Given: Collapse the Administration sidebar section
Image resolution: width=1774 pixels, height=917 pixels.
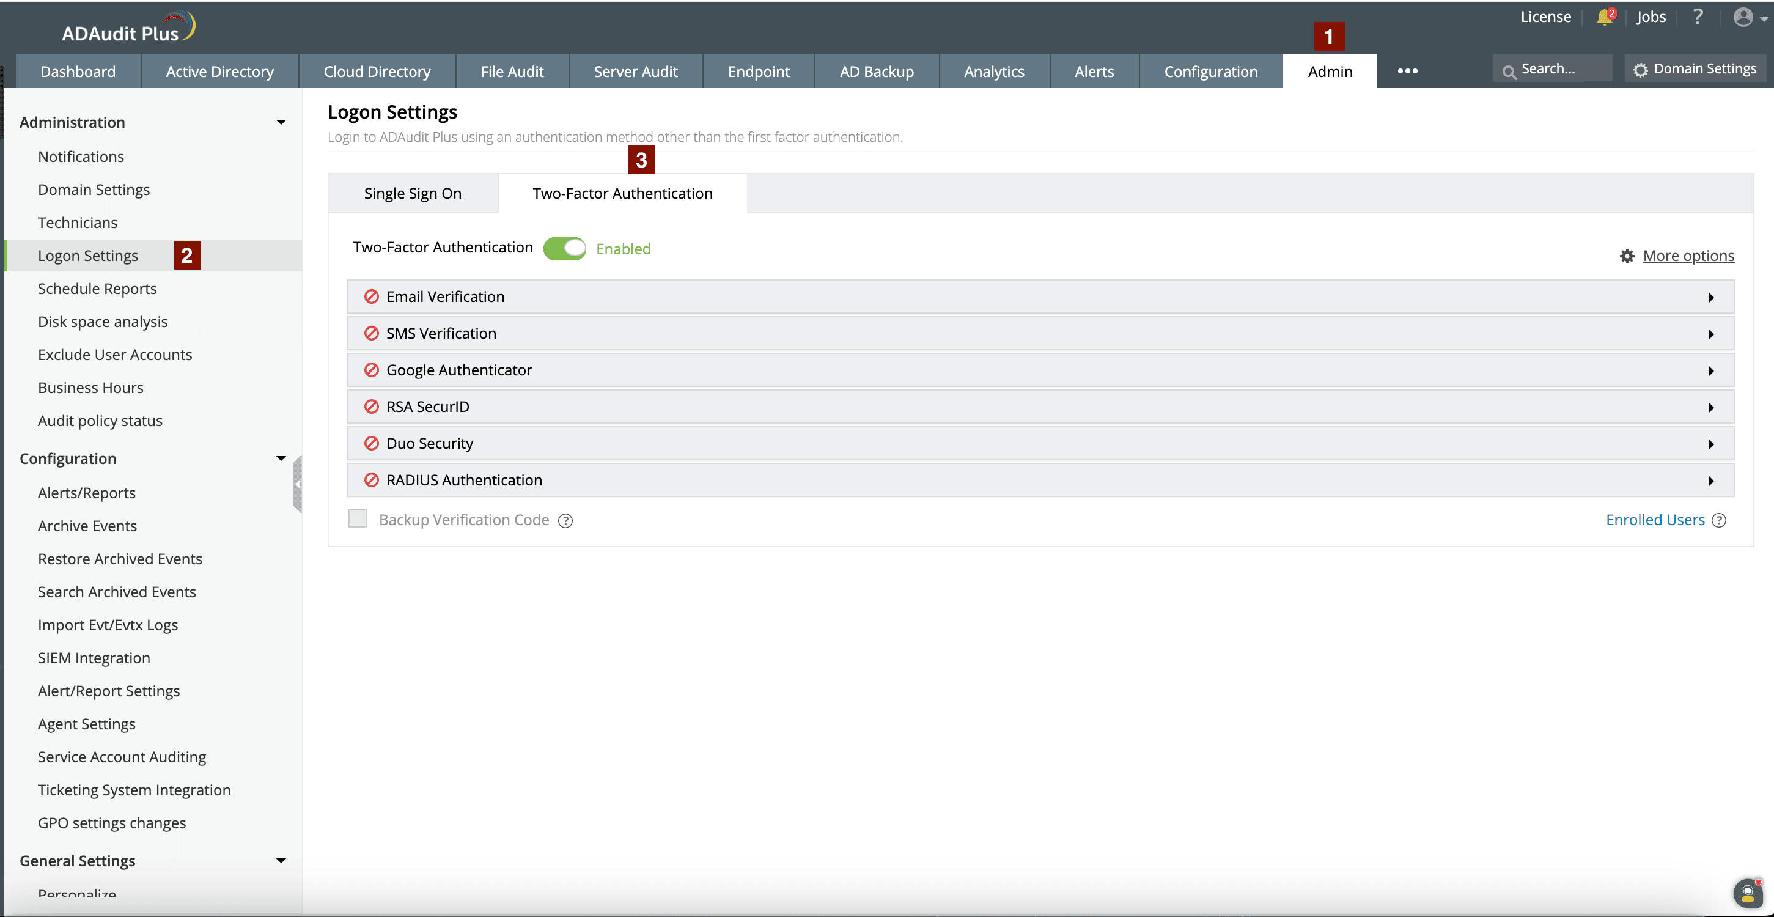Looking at the screenshot, I should pos(281,123).
